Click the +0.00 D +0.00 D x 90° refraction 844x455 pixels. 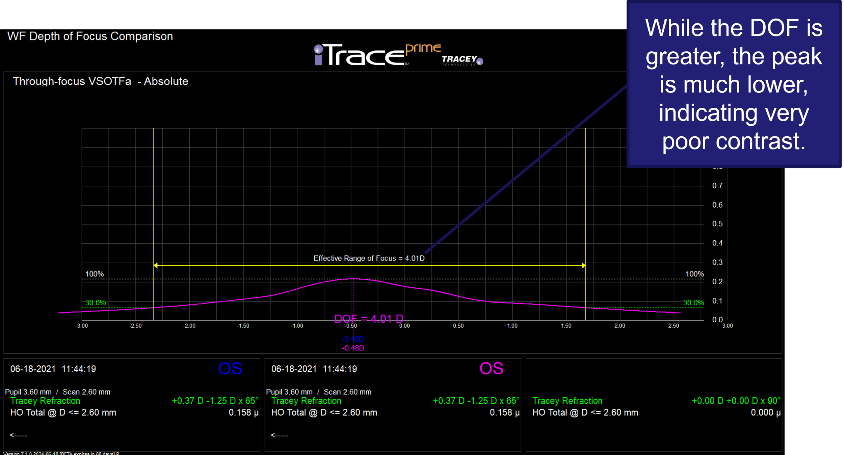(x=736, y=401)
